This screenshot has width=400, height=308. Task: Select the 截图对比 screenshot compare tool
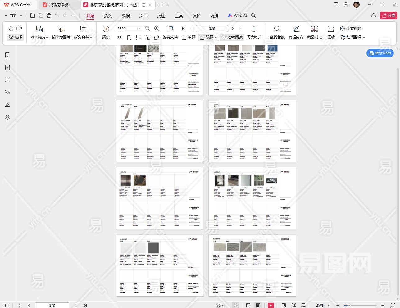[x=314, y=29]
